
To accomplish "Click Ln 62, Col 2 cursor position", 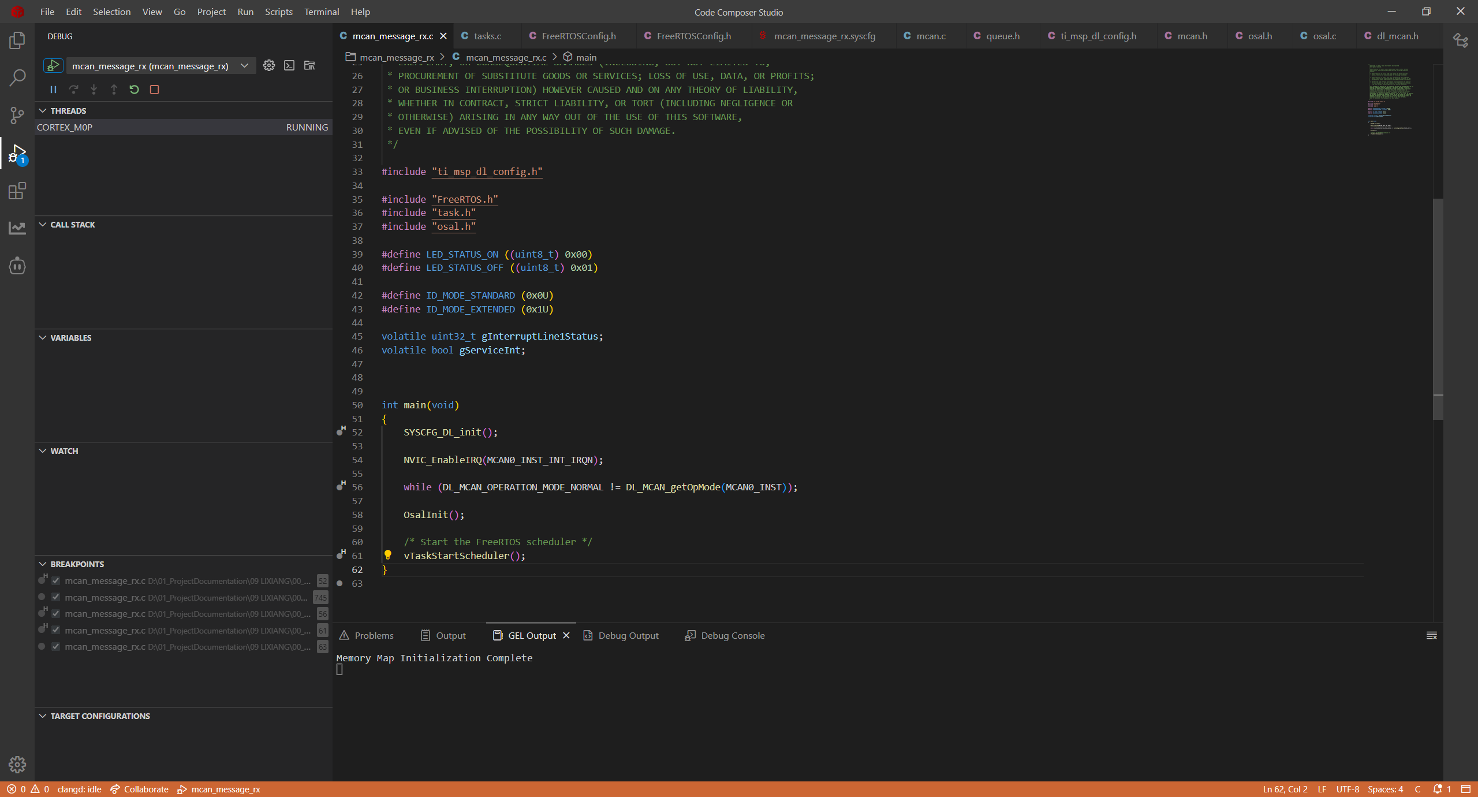I will pos(1285,789).
